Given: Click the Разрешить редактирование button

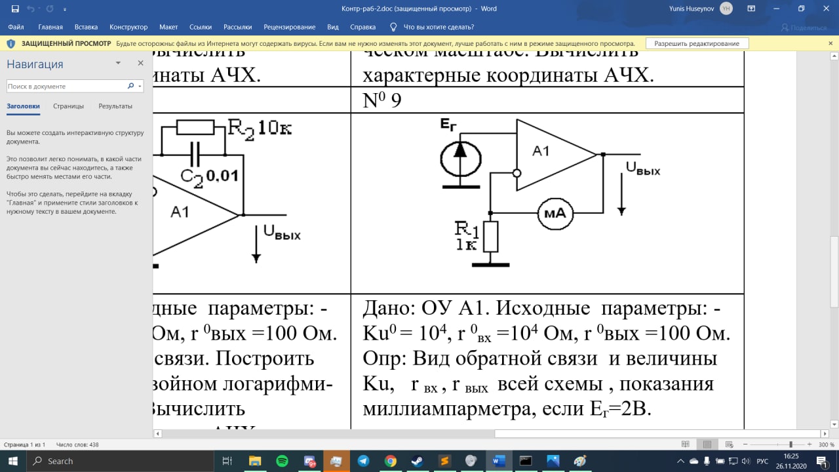Looking at the screenshot, I should pos(697,43).
